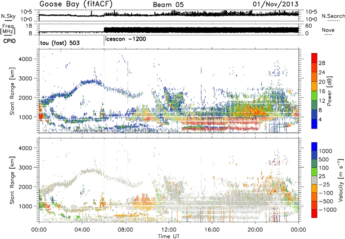Click the 'CPID' row label
345x239 pixels.
pos(9,41)
